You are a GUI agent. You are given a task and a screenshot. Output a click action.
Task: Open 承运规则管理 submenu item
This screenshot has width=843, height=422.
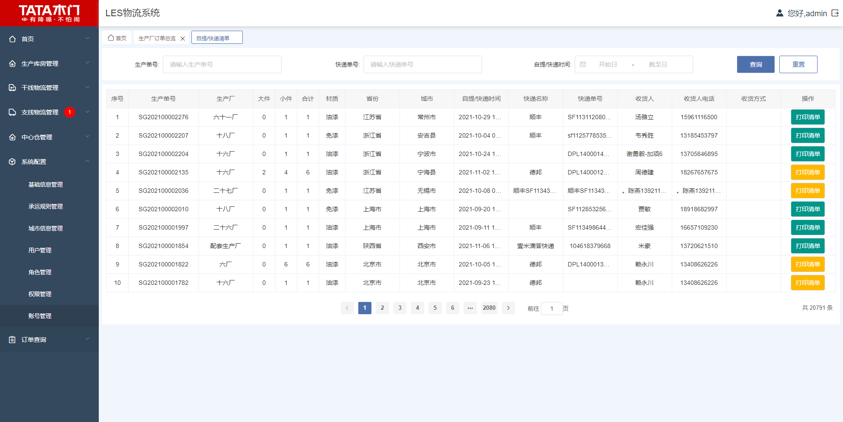point(49,206)
